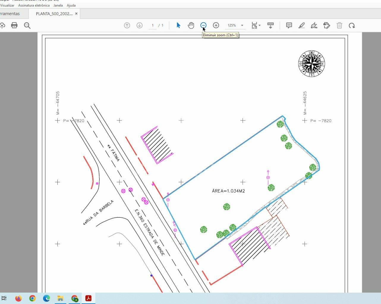This screenshot has height=304, width=381.
Task: Click the Print icon in the toolbar
Action: point(14,26)
